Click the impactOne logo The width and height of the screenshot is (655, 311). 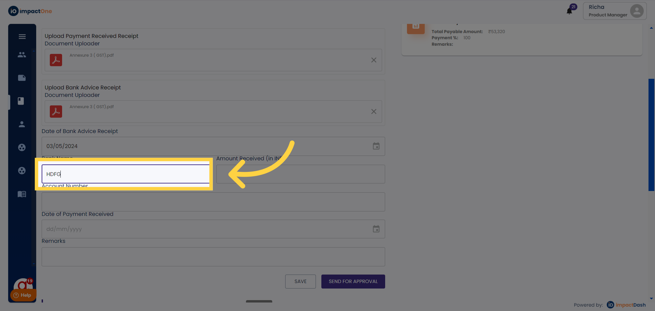tap(30, 11)
